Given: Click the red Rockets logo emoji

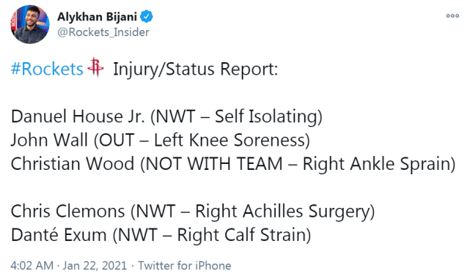Looking at the screenshot, I should [x=95, y=67].
